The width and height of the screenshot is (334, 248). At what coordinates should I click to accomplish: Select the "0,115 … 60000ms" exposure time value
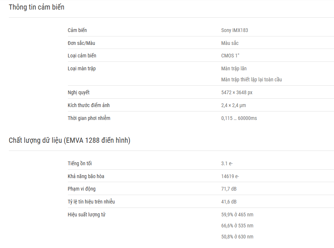coord(239,118)
